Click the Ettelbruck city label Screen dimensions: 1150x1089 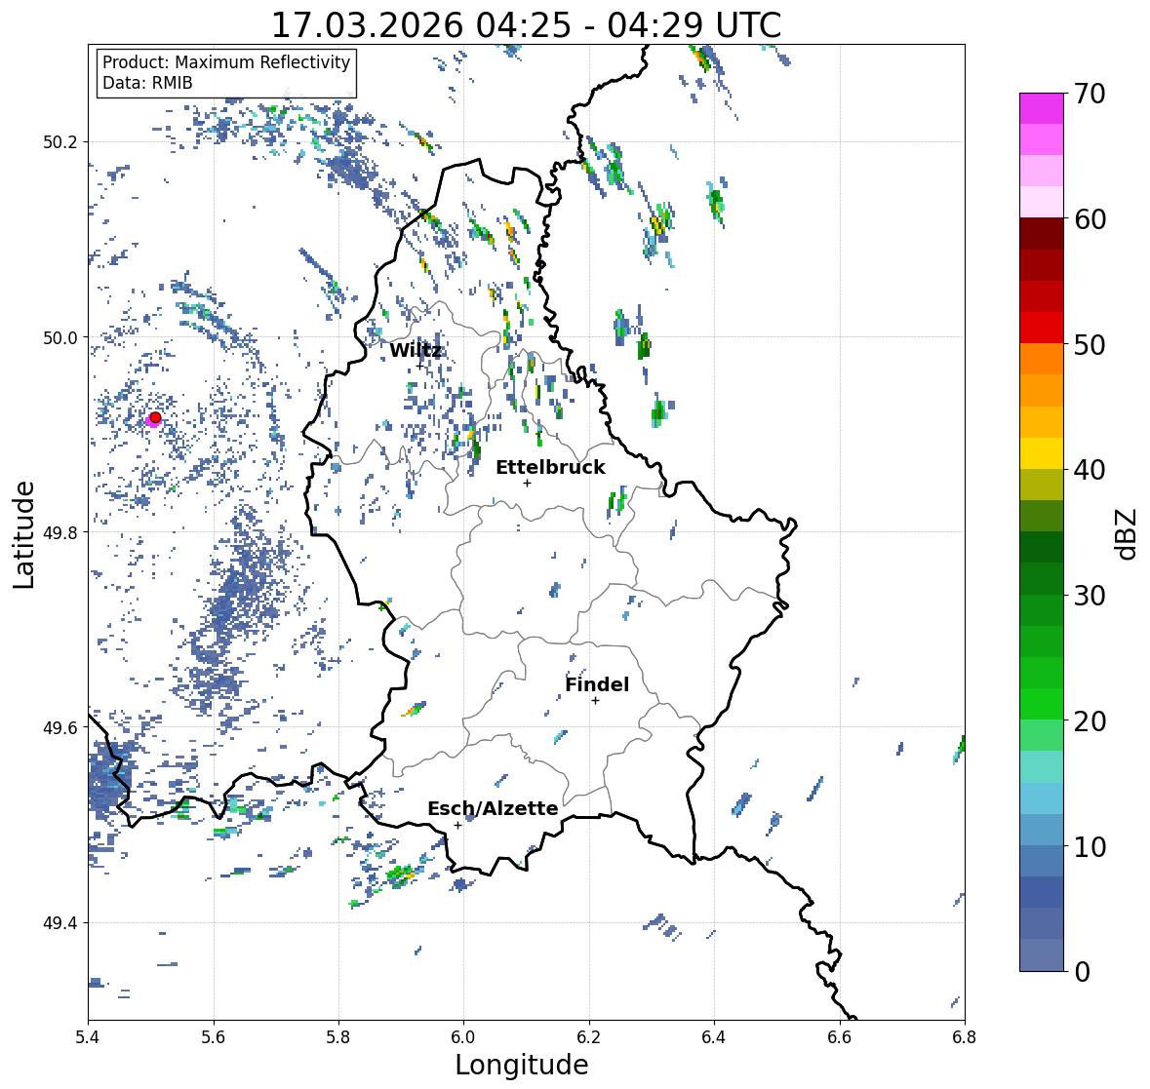pos(550,467)
